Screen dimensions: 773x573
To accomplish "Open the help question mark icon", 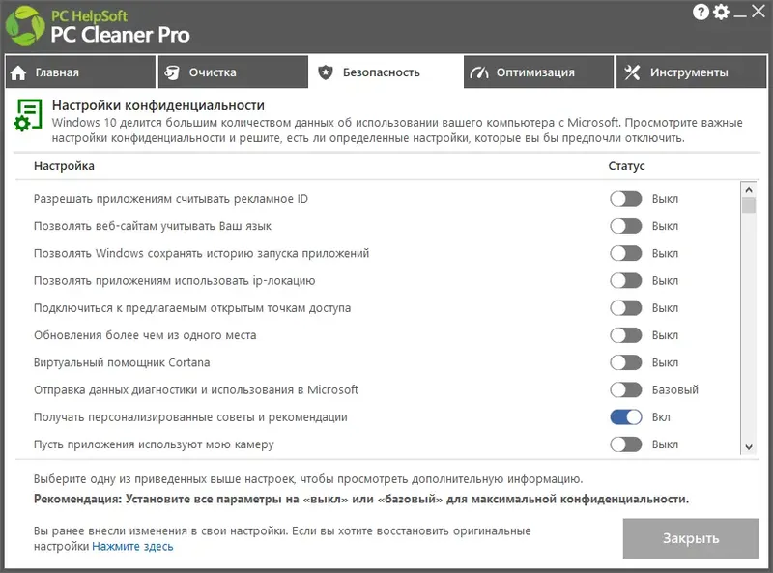I will click(701, 12).
